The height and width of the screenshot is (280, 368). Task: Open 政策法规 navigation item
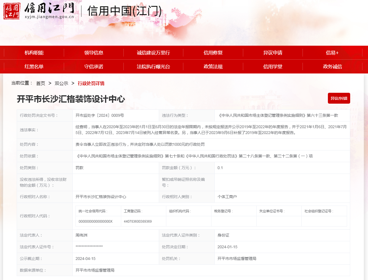(x=213, y=67)
